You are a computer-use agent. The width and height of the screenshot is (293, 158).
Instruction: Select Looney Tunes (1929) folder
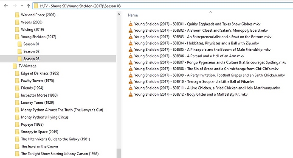tap(37, 103)
